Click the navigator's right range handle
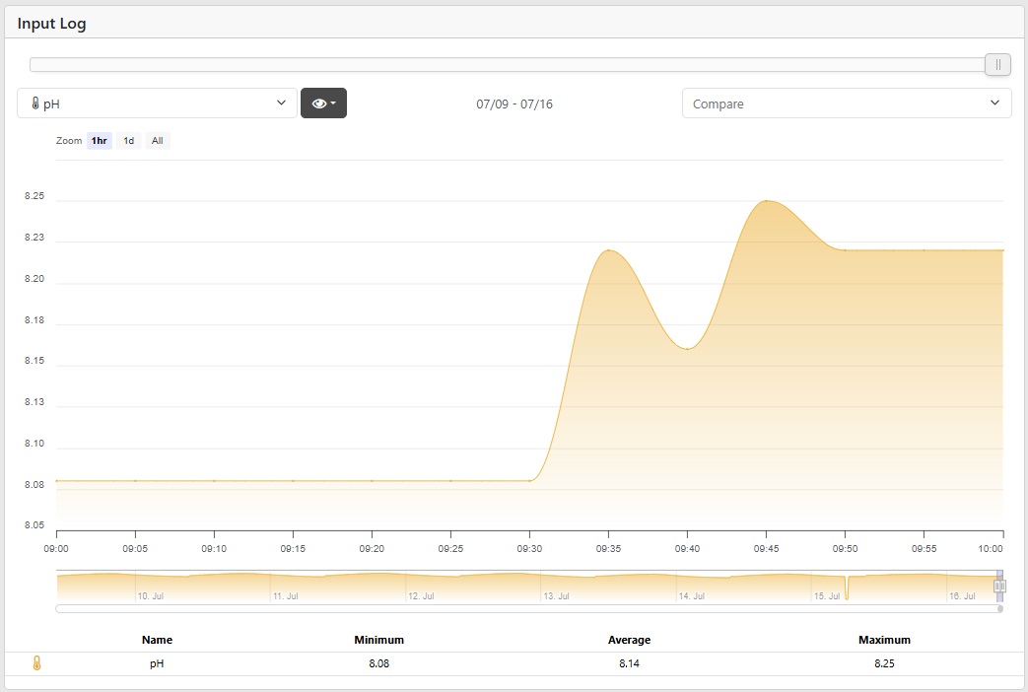The image size is (1028, 692). coord(999,586)
